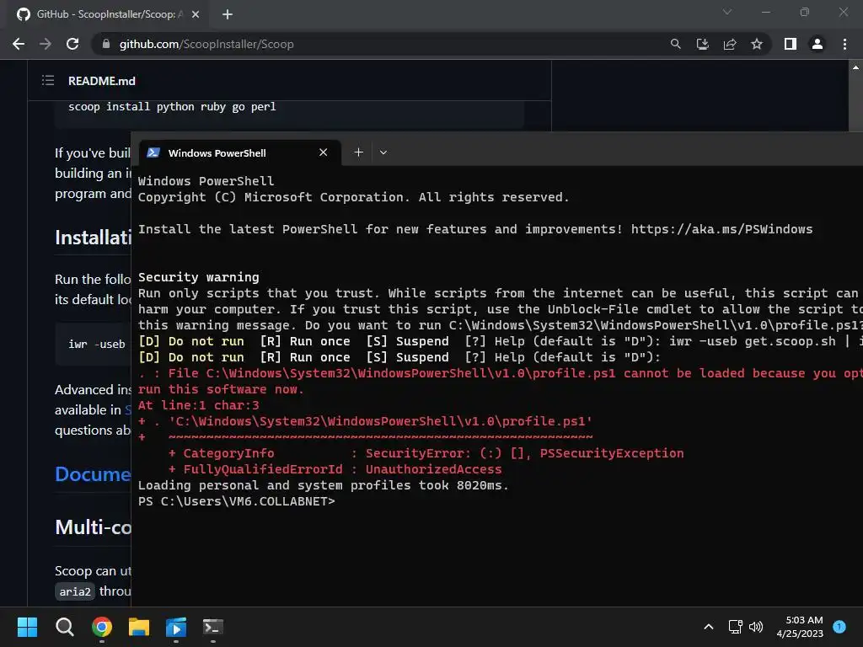
Task: Open the README table of contents icon
Action: pos(48,81)
